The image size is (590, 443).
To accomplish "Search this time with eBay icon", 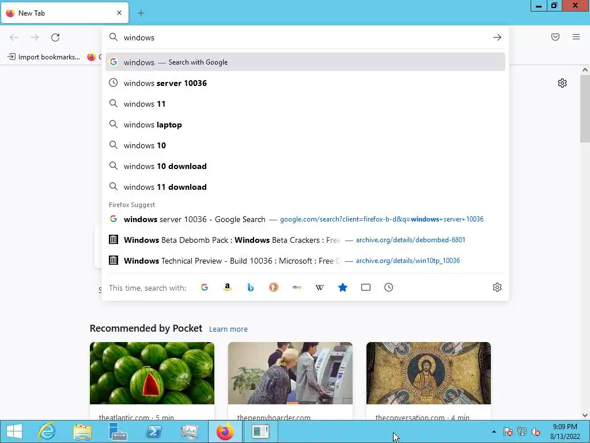I will click(x=297, y=287).
